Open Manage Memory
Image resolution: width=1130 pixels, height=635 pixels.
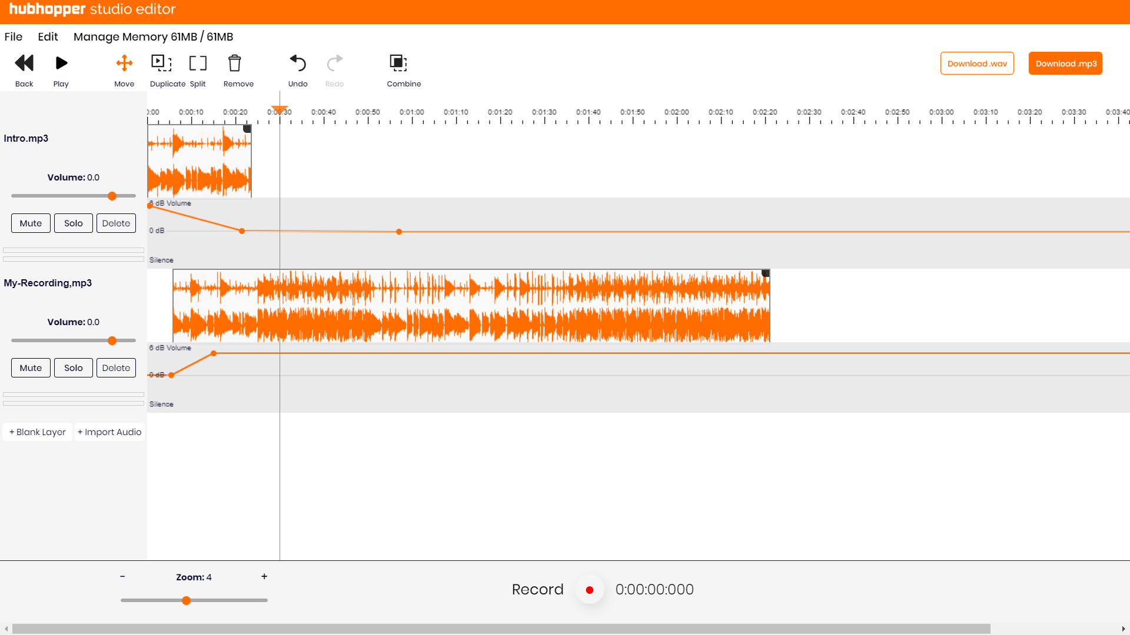point(152,36)
